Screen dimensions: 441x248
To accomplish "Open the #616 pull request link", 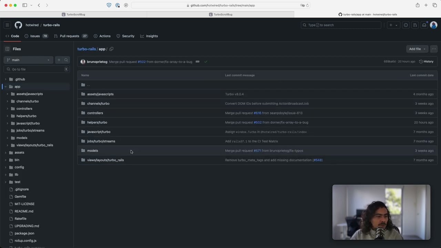I will [257, 113].
